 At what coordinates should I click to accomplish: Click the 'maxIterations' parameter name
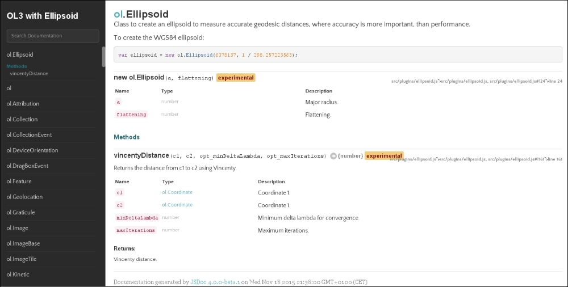[136, 231]
